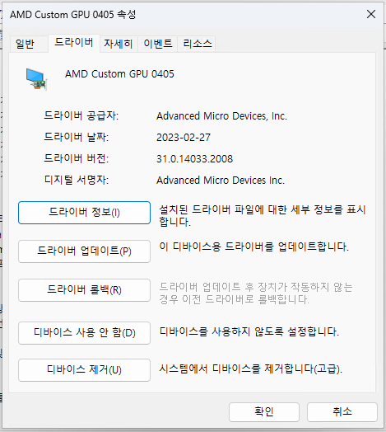The image size is (386, 432).
Task: Click 드라이버 롤백(R) button
Action: pyautogui.click(x=84, y=290)
